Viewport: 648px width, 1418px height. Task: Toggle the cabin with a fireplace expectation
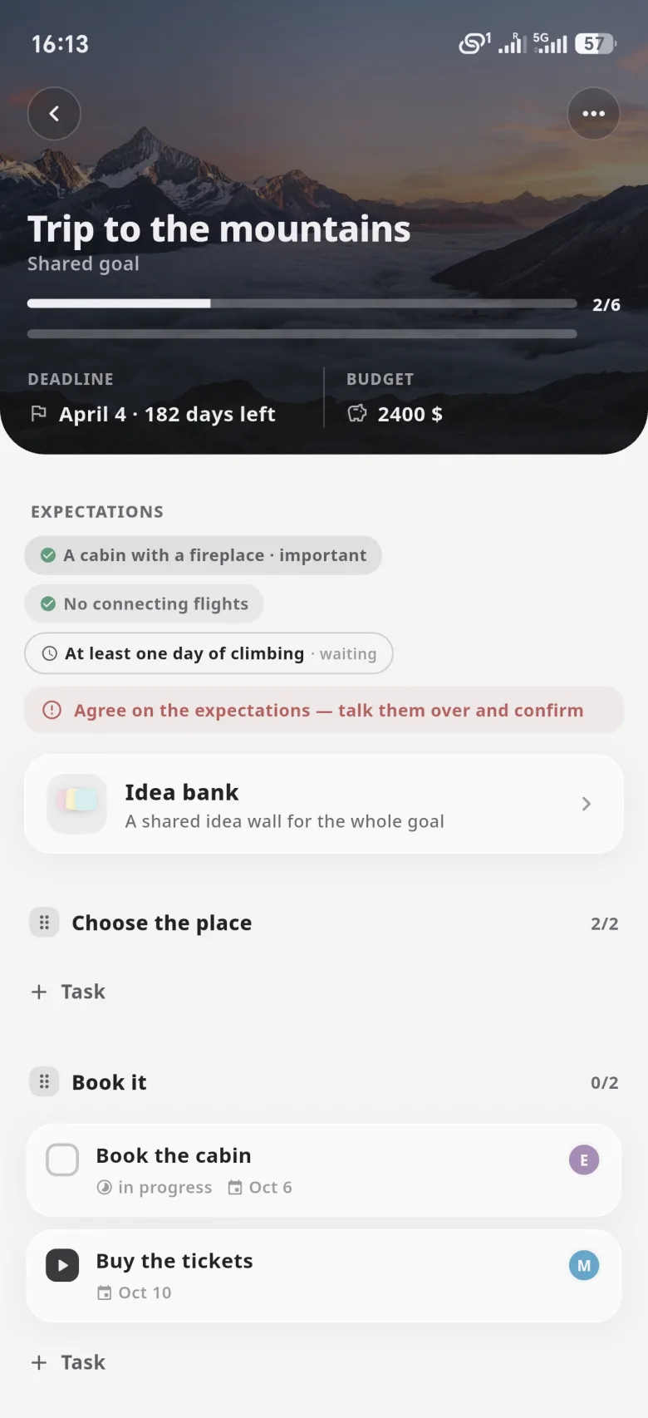pyautogui.click(x=203, y=555)
